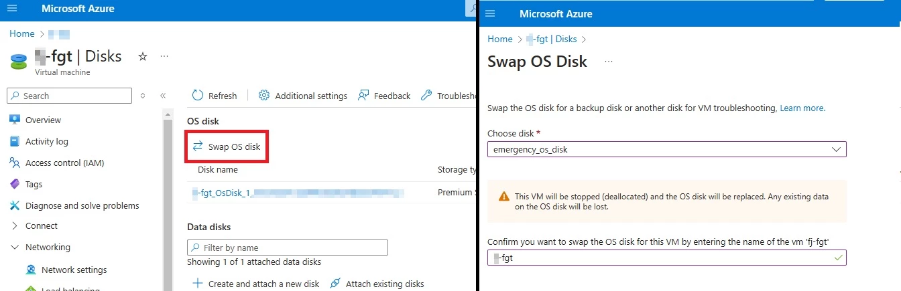Open Network settings under Networking
This screenshot has width=901, height=291.
[x=74, y=270]
